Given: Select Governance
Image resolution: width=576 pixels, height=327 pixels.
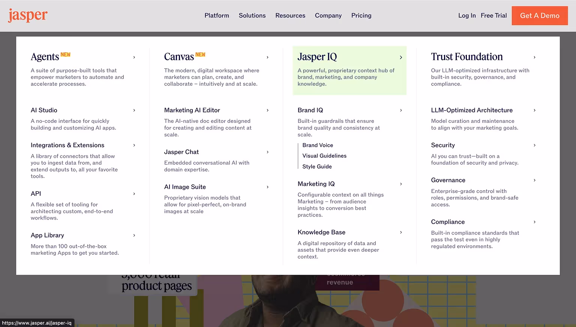Looking at the screenshot, I should (448, 180).
